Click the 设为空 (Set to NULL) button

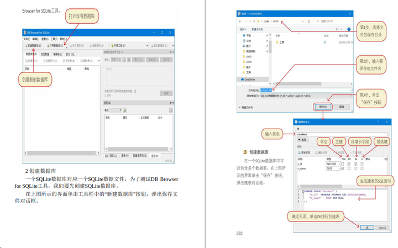(166, 60)
